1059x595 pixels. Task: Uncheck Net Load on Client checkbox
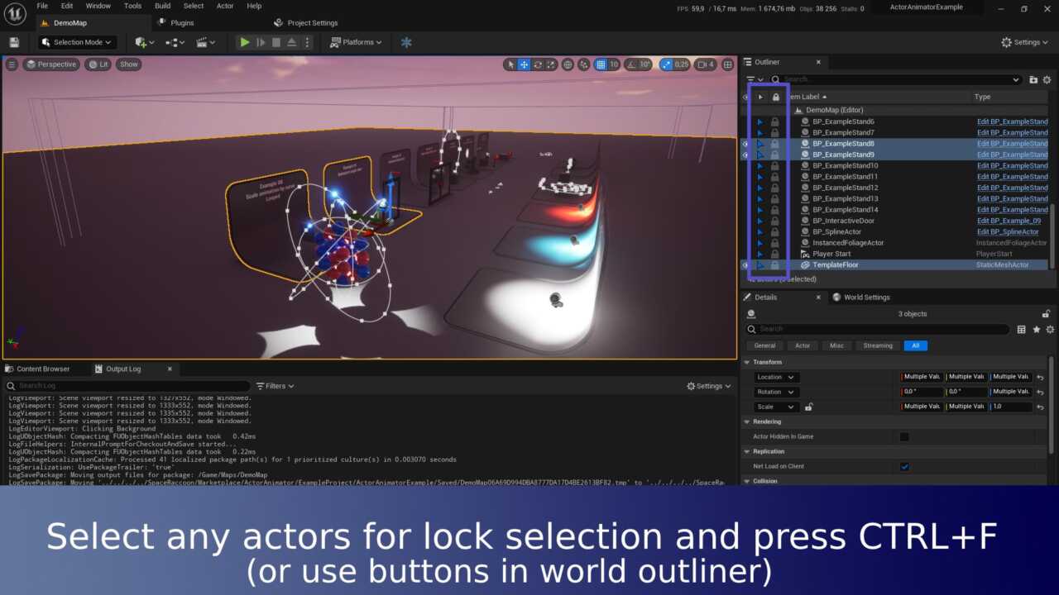coord(904,466)
